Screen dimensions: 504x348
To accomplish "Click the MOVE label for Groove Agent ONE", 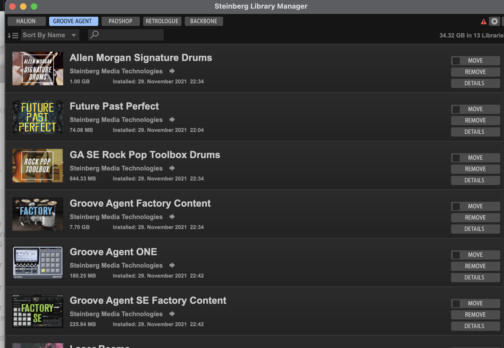I will point(475,255).
